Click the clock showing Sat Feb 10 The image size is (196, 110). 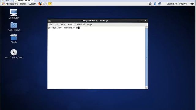[x=176, y=4]
